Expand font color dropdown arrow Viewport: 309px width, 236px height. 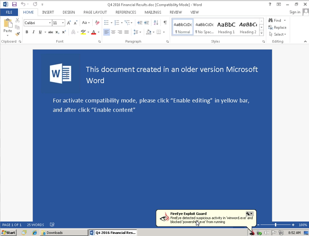click(99, 32)
